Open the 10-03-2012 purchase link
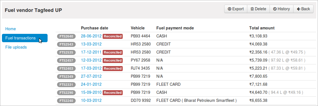The width and height of the screenshot is (318, 106). click(91, 100)
